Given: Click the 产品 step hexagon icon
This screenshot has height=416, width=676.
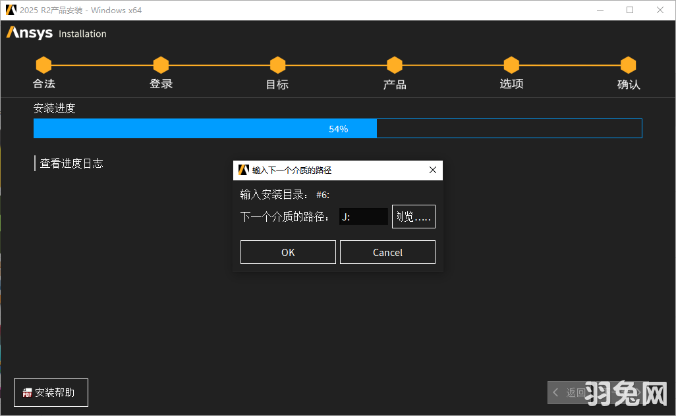Looking at the screenshot, I should [x=394, y=65].
